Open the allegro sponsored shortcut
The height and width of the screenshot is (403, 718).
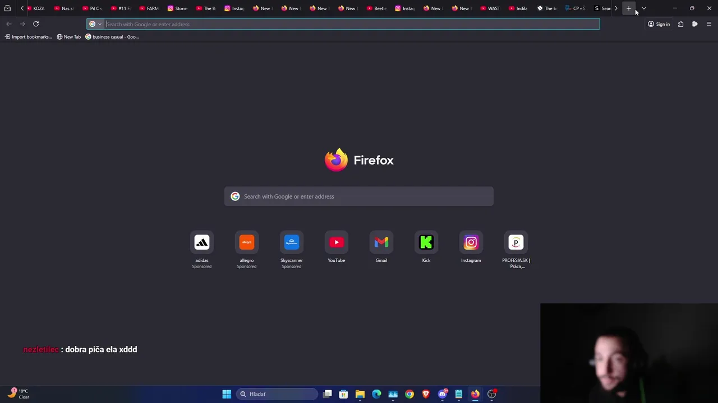click(x=247, y=250)
